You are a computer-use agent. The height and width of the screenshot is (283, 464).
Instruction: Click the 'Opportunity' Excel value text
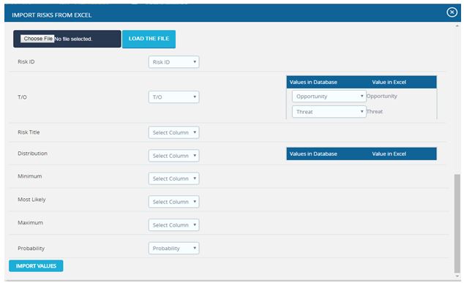pos(382,96)
